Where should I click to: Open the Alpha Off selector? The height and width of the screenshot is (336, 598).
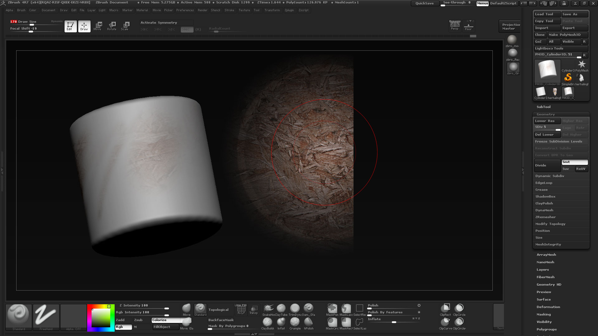pos(73,317)
